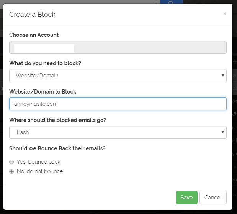Image resolution: width=237 pixels, height=214 pixels.
Task: Focus the annoyingsite.com domain input field
Action: click(x=118, y=104)
